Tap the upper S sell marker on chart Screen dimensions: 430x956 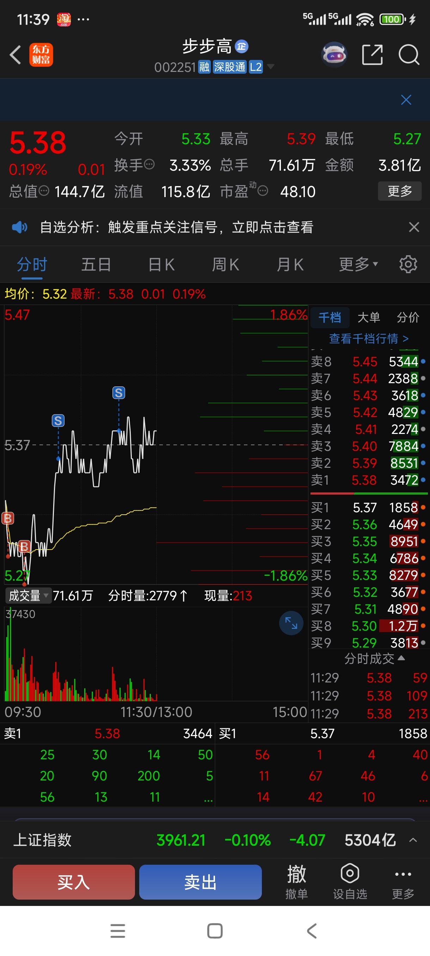(x=119, y=393)
